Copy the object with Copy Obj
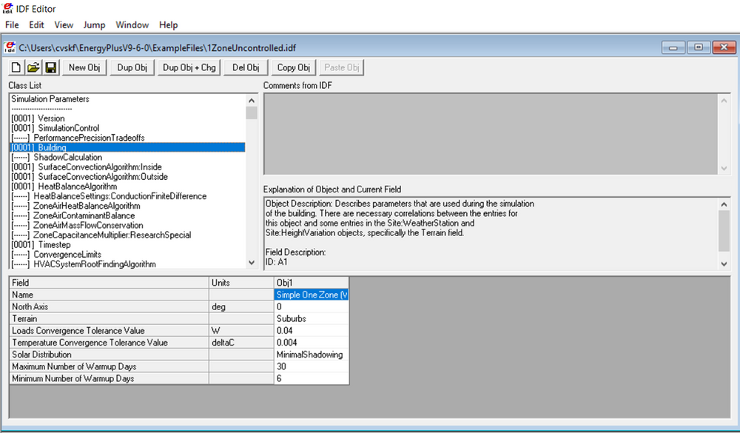Screen dimensions: 740x433 click(292, 67)
